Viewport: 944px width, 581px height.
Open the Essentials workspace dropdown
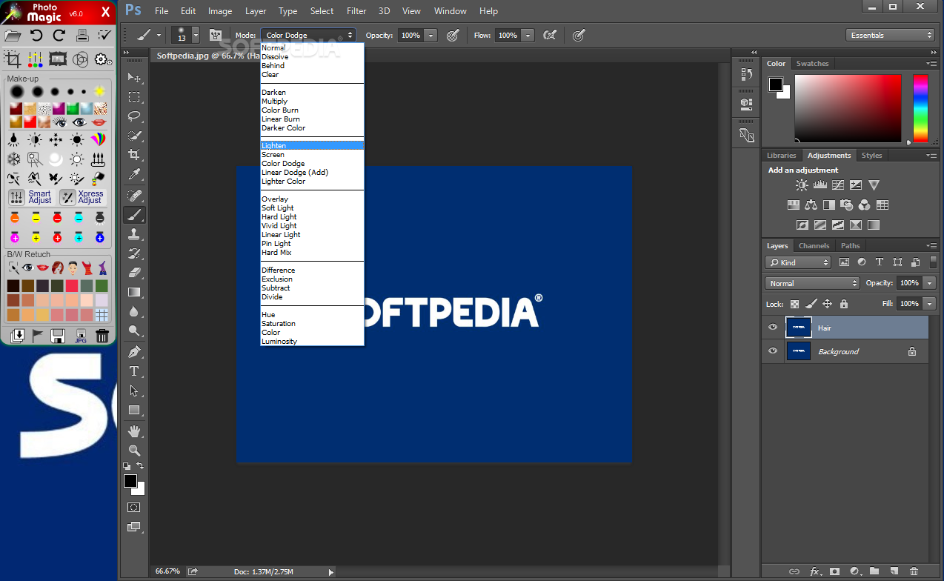[x=890, y=35]
